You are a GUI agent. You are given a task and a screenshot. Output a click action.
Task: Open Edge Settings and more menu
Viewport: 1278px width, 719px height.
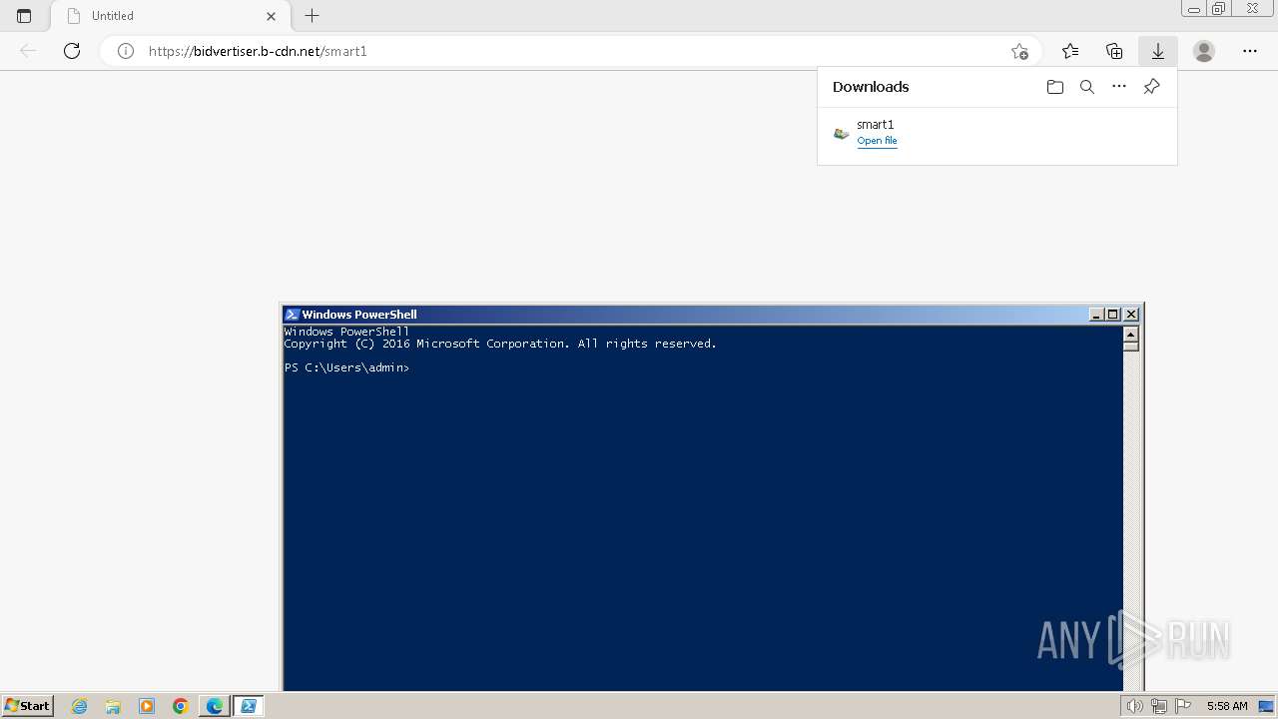click(x=1250, y=51)
